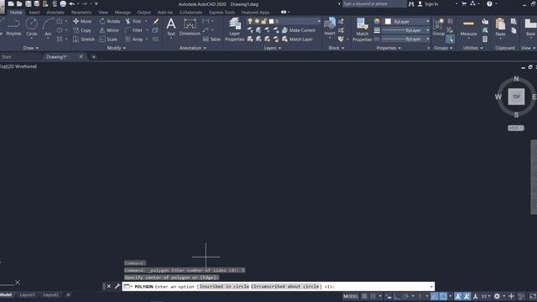Click Match Properties tool
The width and height of the screenshot is (537, 302).
pyautogui.click(x=362, y=29)
